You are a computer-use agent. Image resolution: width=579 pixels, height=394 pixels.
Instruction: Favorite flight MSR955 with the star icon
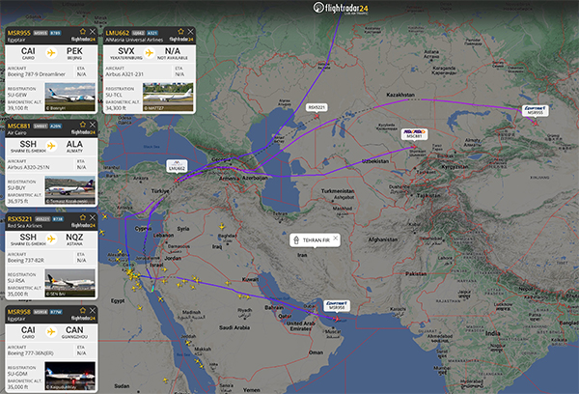[83, 32]
